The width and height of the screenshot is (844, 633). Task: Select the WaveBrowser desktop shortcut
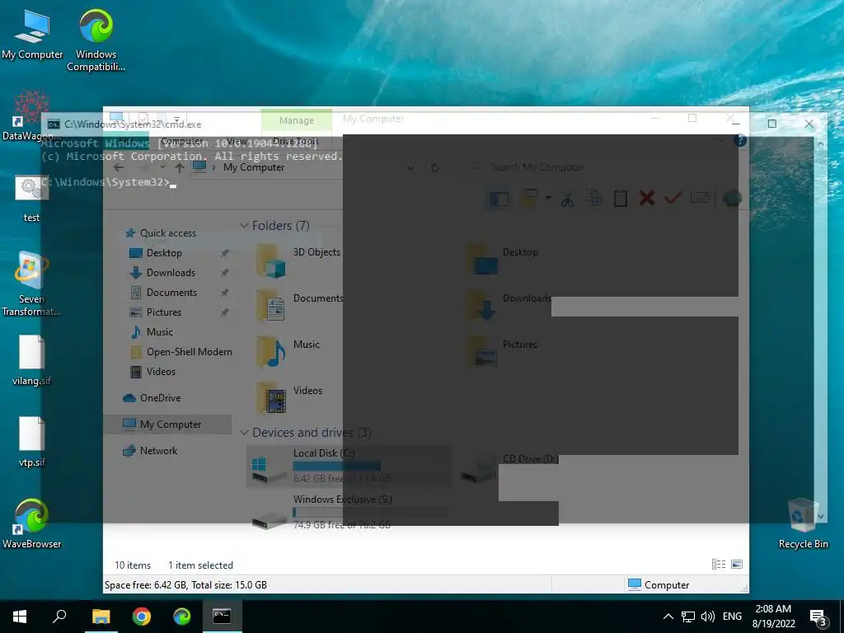31,523
